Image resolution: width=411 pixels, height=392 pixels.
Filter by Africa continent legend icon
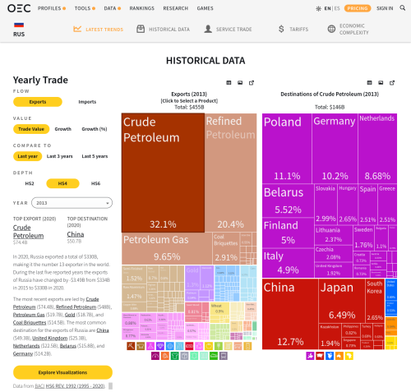pos(349,356)
